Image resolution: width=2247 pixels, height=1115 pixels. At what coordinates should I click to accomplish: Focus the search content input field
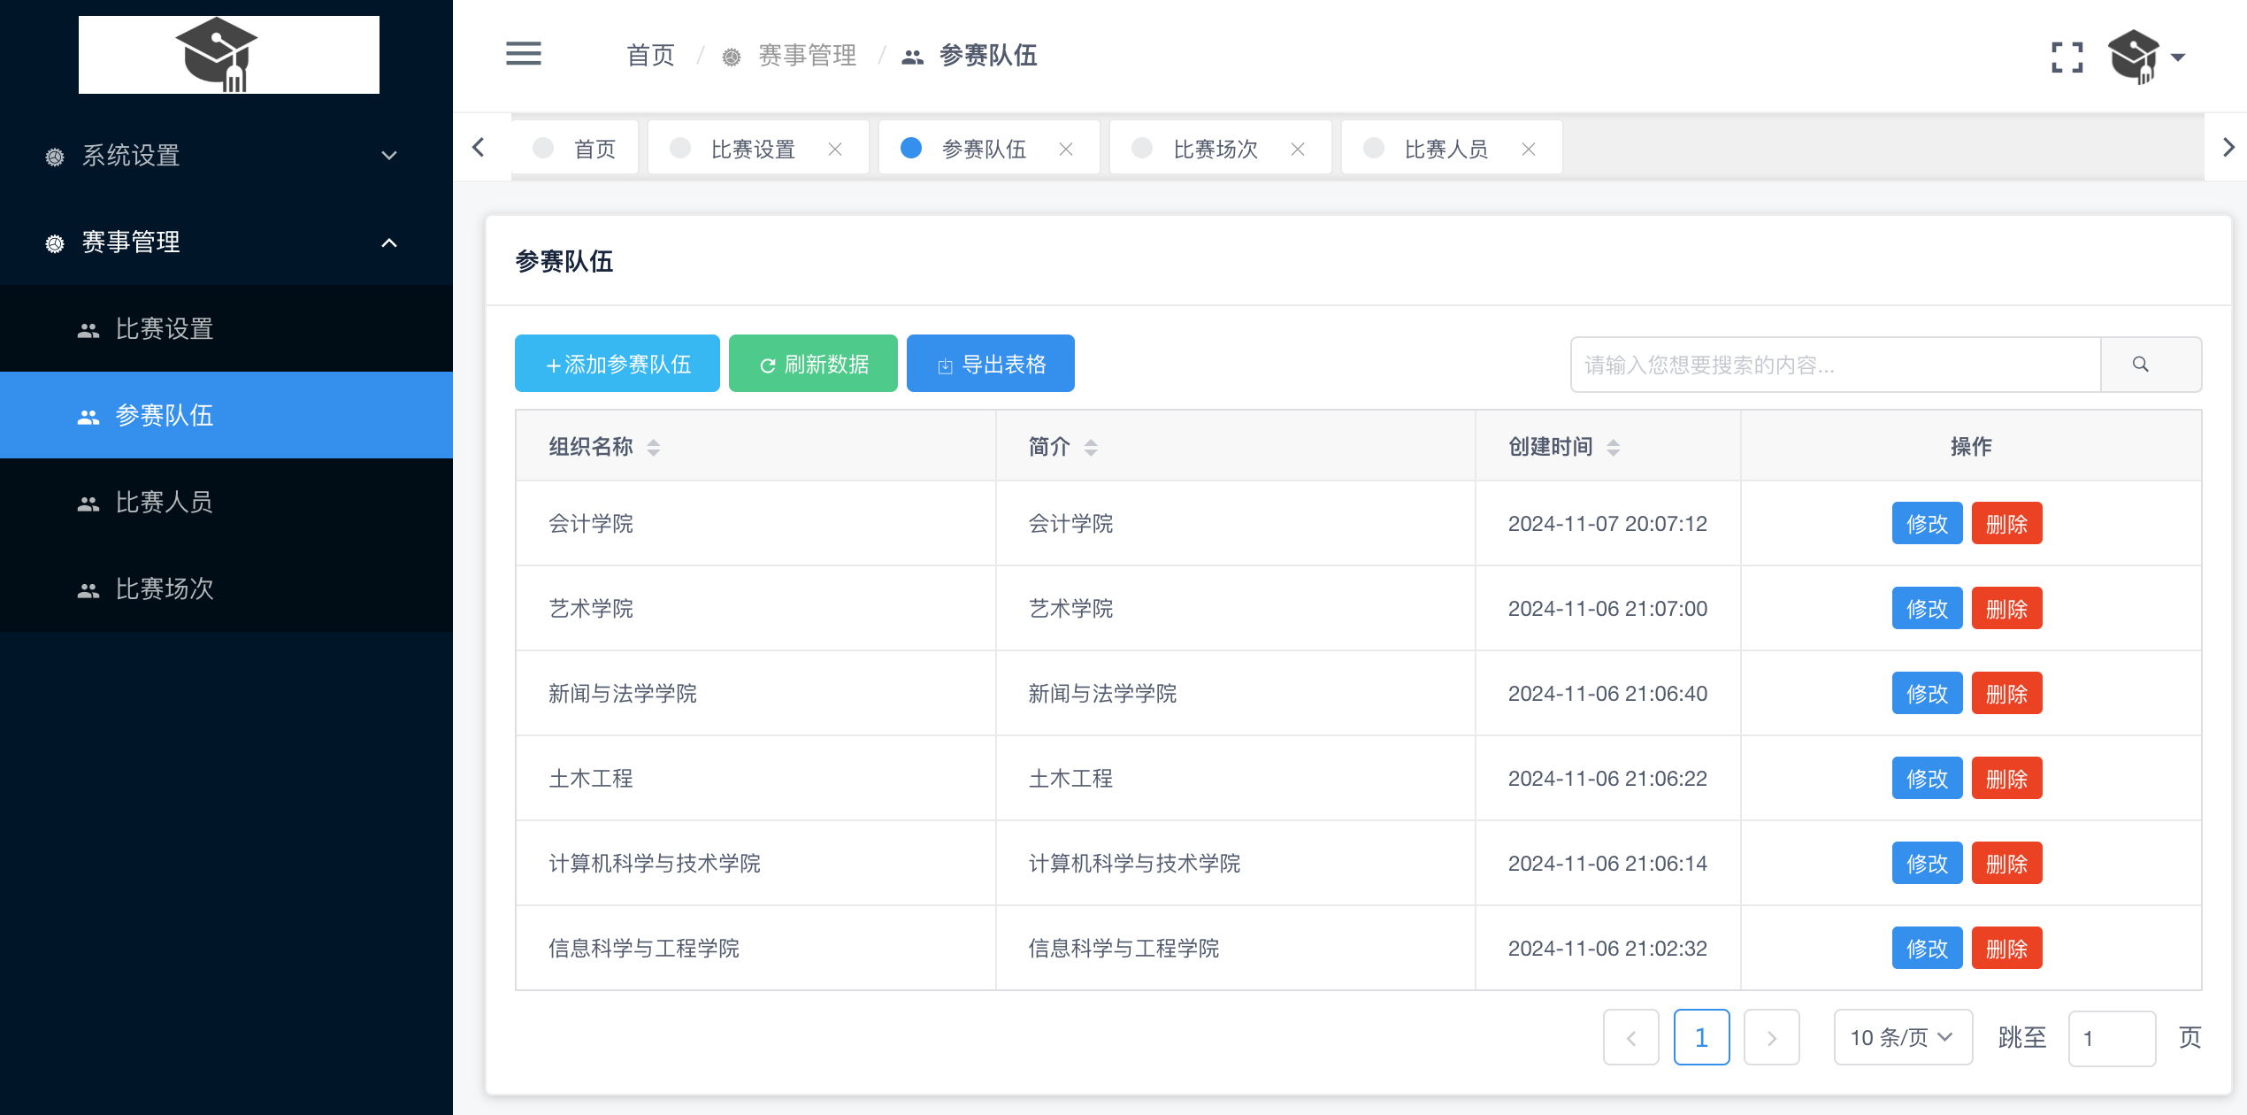[1836, 365]
